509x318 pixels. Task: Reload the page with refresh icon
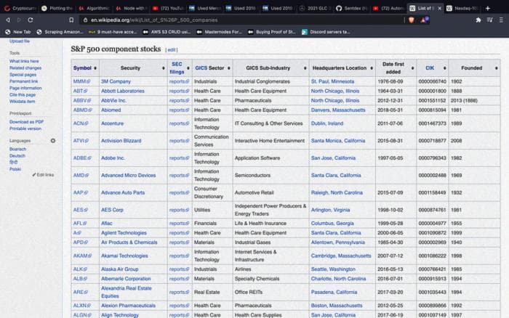click(31, 20)
